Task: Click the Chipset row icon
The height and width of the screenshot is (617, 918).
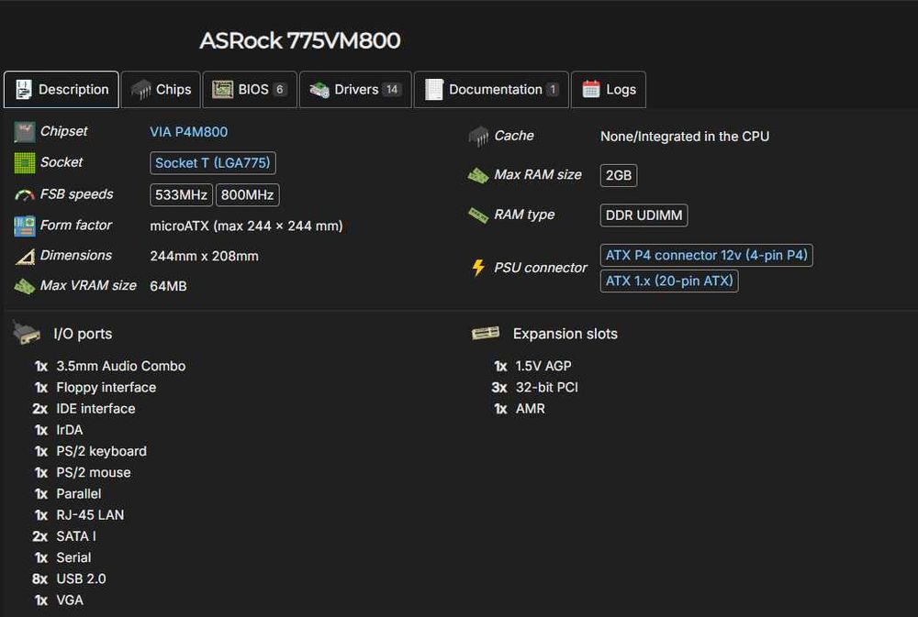Action: coord(24,132)
